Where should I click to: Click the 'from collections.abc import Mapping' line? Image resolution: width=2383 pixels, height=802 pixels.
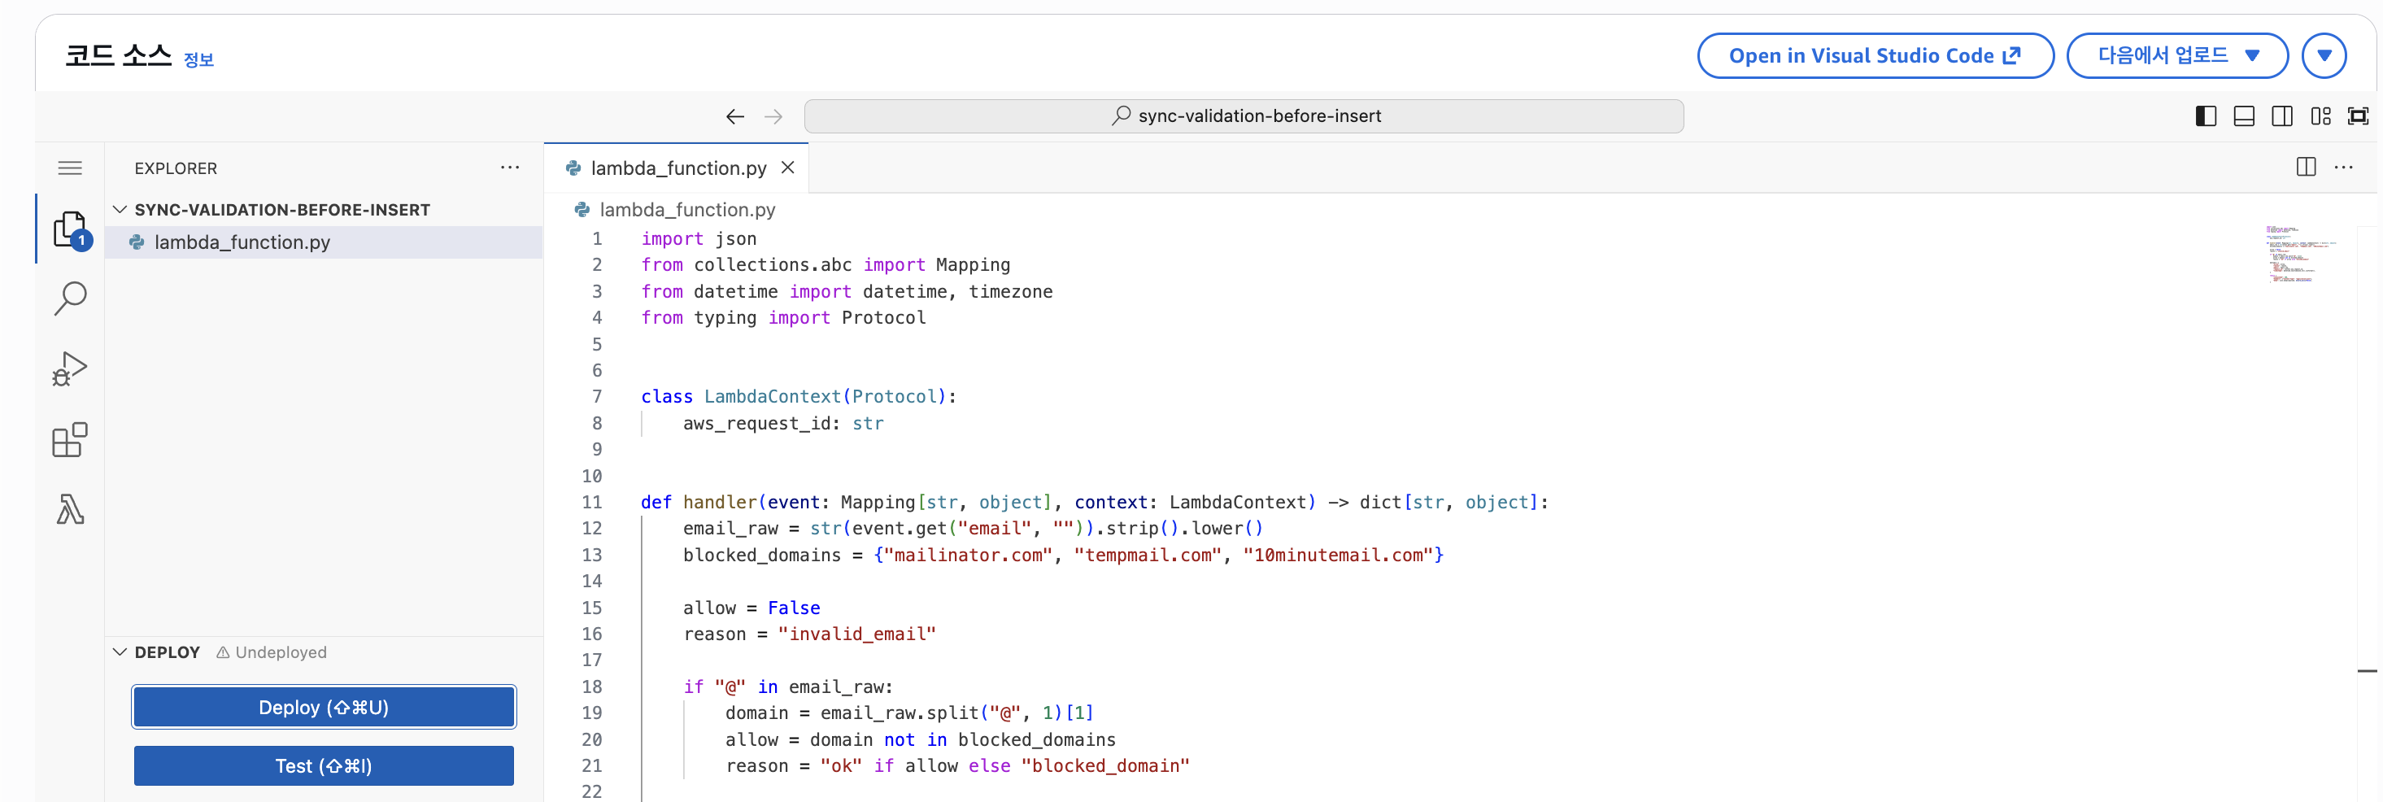pyautogui.click(x=826, y=264)
